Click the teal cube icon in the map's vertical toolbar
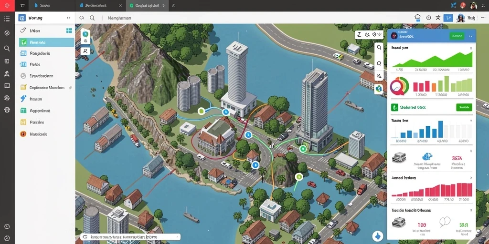Screen dimensions: 489x244 [379, 89]
